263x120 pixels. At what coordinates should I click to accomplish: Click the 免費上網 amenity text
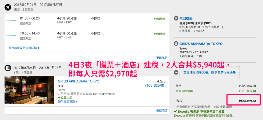(x=66, y=98)
